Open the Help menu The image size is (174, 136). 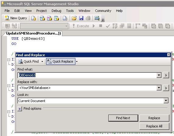click(119, 11)
